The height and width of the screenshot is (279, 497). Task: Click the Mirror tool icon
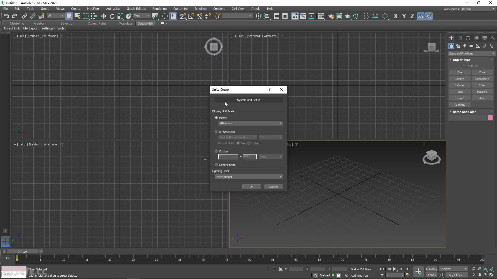click(x=258, y=16)
